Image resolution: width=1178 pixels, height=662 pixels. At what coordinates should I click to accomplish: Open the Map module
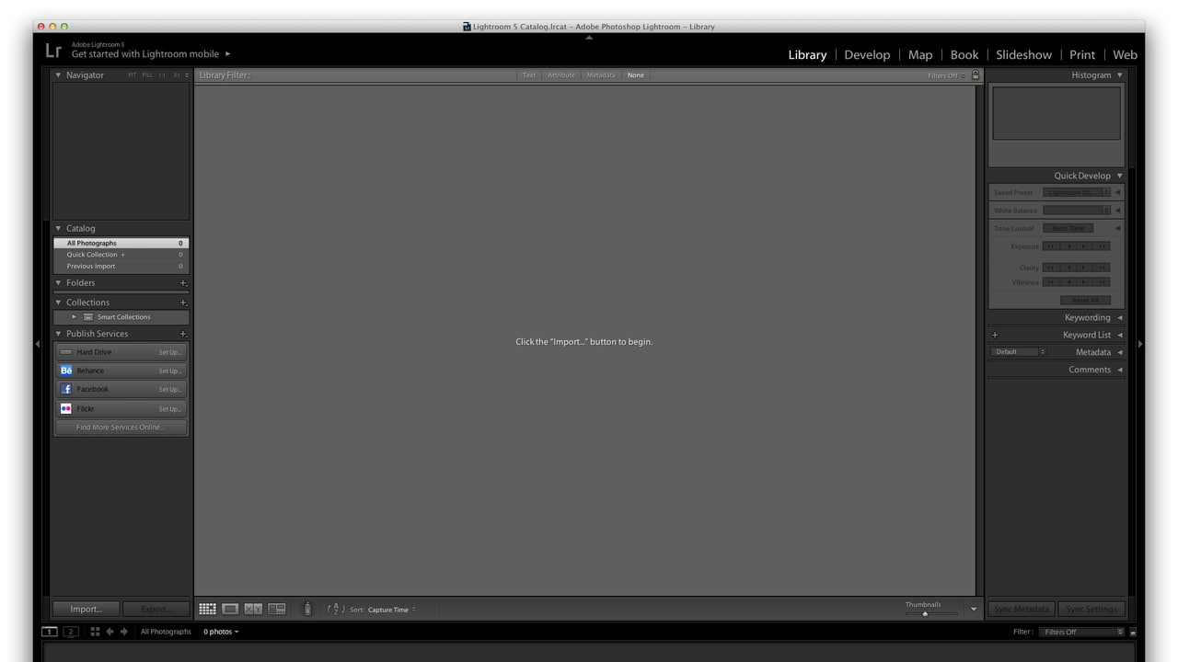[x=920, y=55]
